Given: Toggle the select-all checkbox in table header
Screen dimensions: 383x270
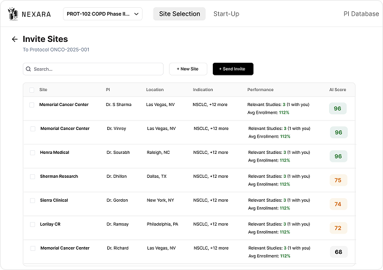Looking at the screenshot, I should pos(32,90).
